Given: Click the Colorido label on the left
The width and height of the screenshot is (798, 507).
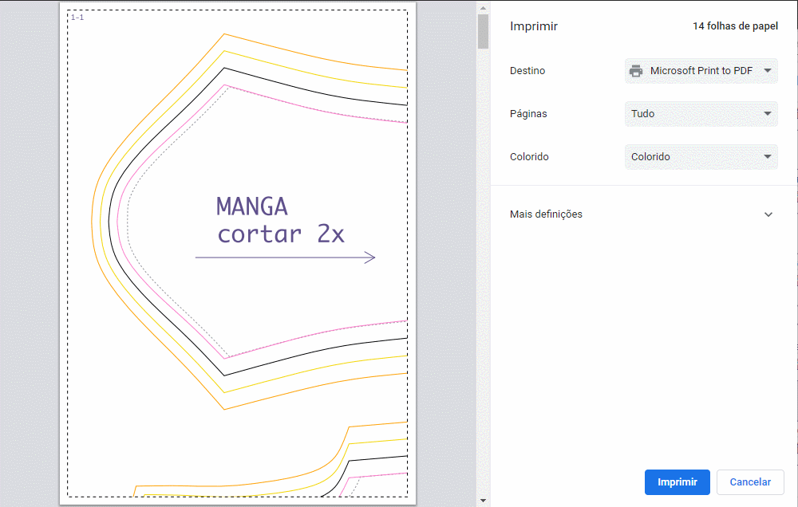Looking at the screenshot, I should coord(530,157).
